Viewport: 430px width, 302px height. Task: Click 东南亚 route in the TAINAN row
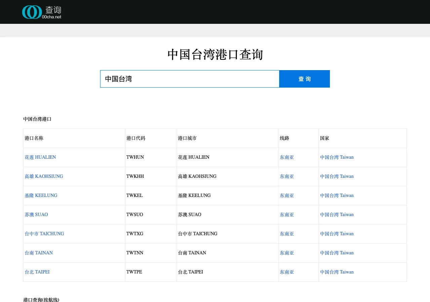pos(287,253)
